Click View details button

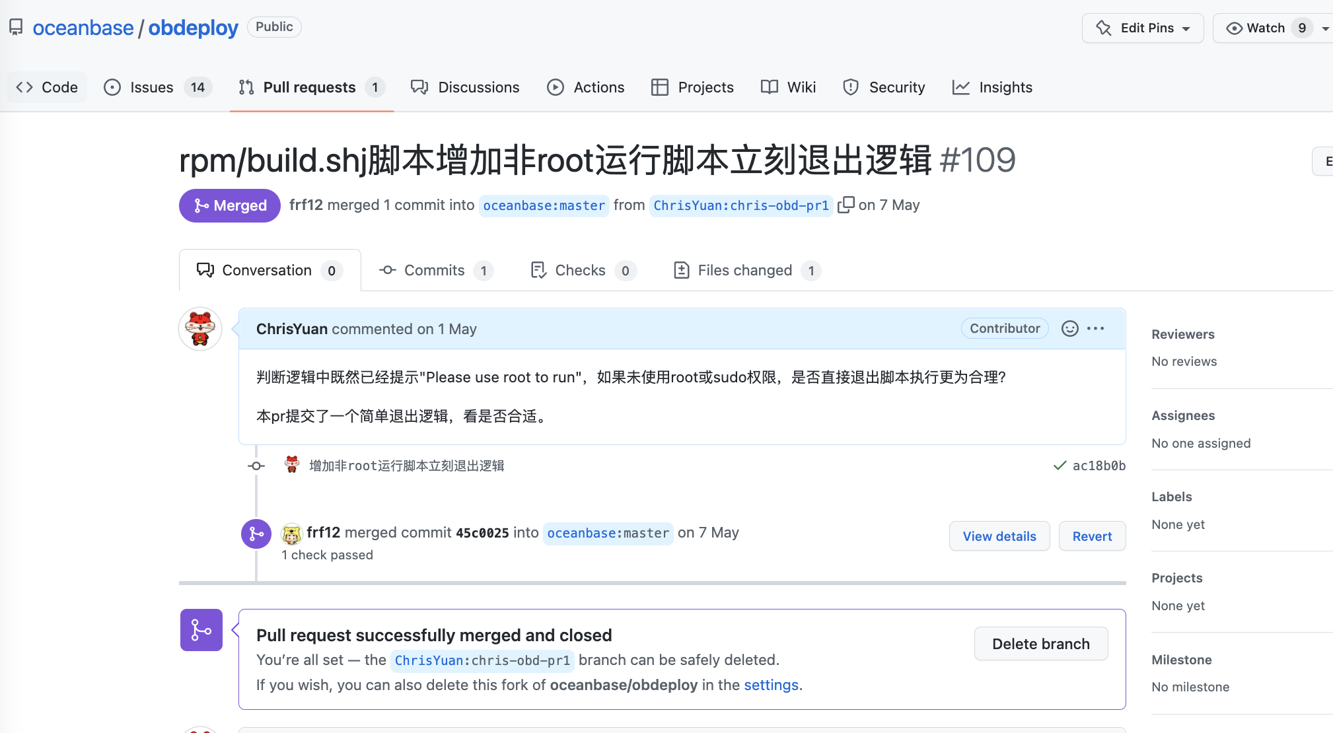(x=999, y=536)
